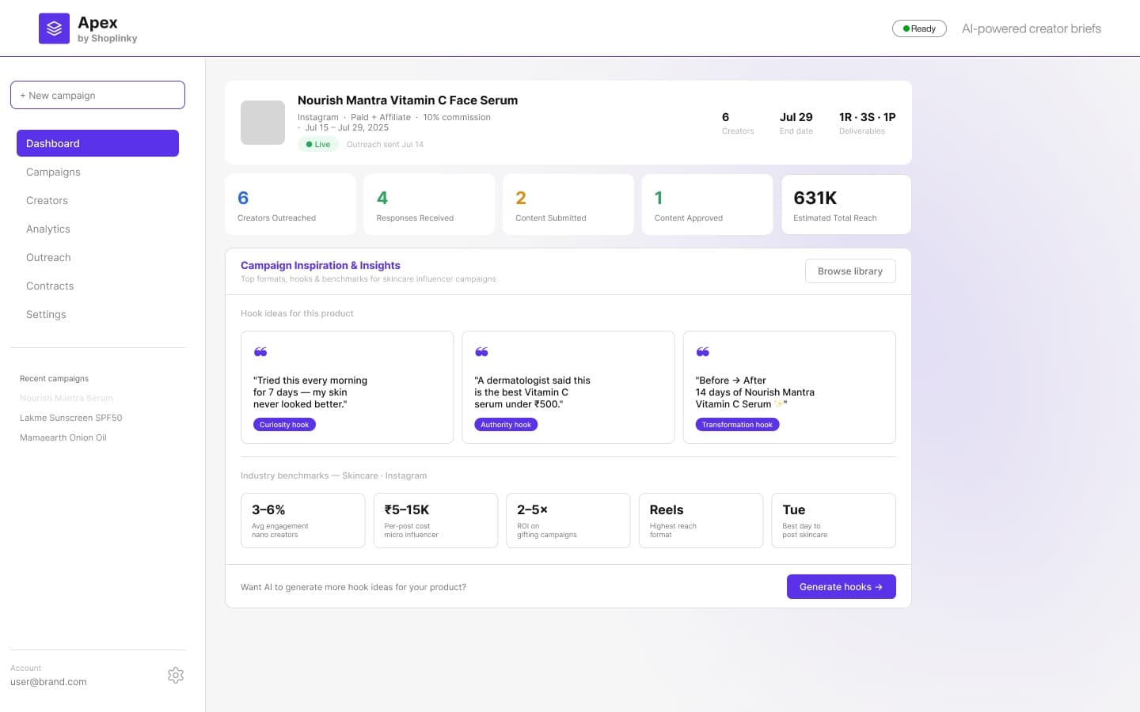
Task: Click the New campaign field
Action: (97, 95)
